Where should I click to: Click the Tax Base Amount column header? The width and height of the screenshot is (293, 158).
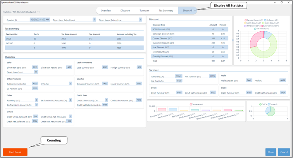pyautogui.click(x=69, y=34)
